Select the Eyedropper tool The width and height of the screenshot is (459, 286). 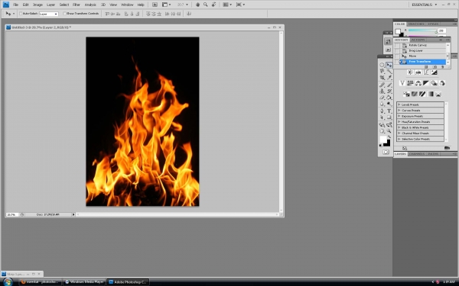point(389,77)
